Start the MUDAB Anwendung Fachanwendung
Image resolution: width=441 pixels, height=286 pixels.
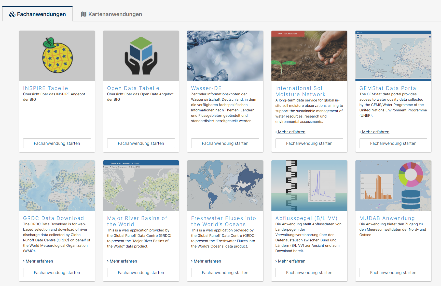[x=393, y=272]
